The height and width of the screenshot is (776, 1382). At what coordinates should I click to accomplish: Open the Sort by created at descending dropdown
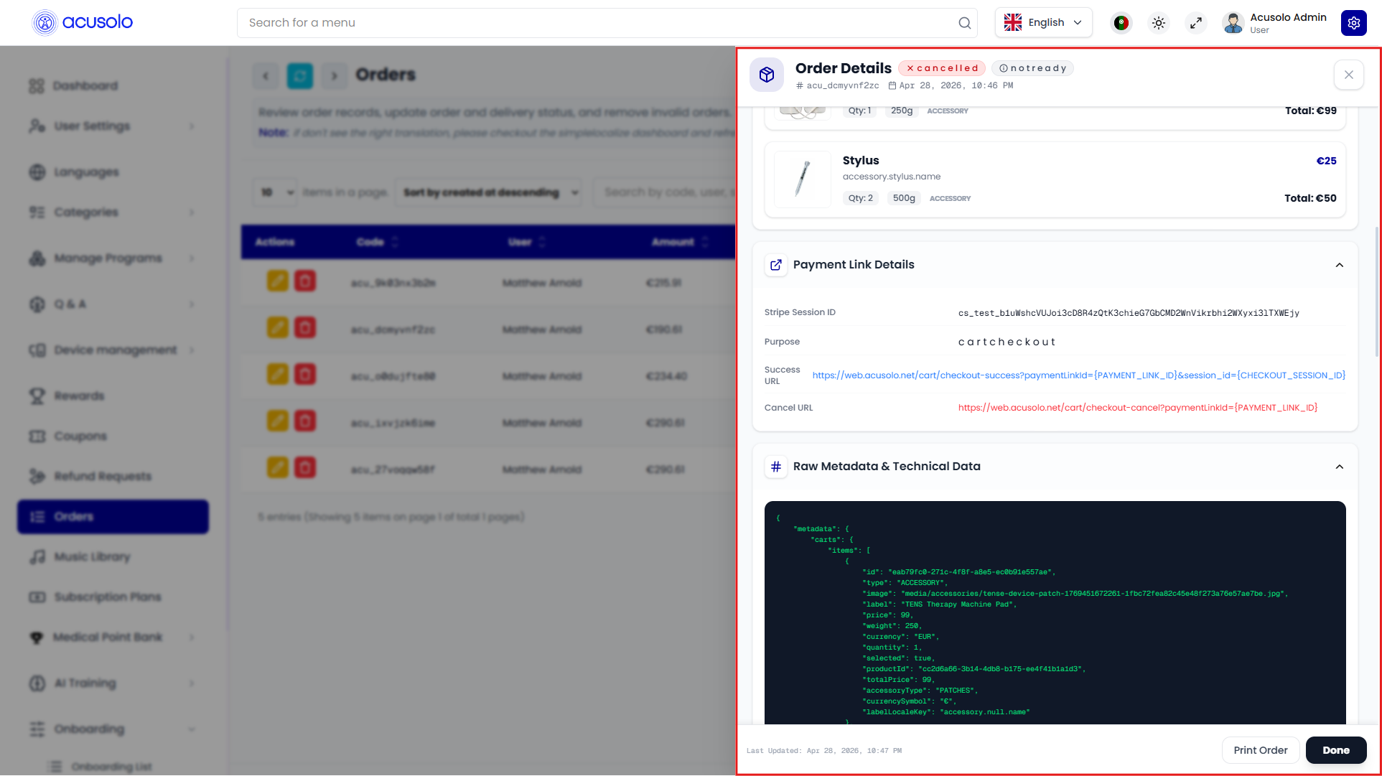[488, 192]
